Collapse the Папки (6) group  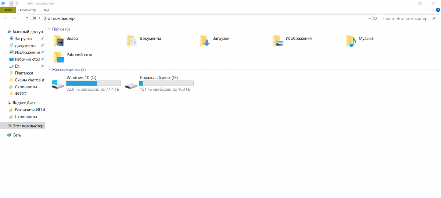(50, 29)
